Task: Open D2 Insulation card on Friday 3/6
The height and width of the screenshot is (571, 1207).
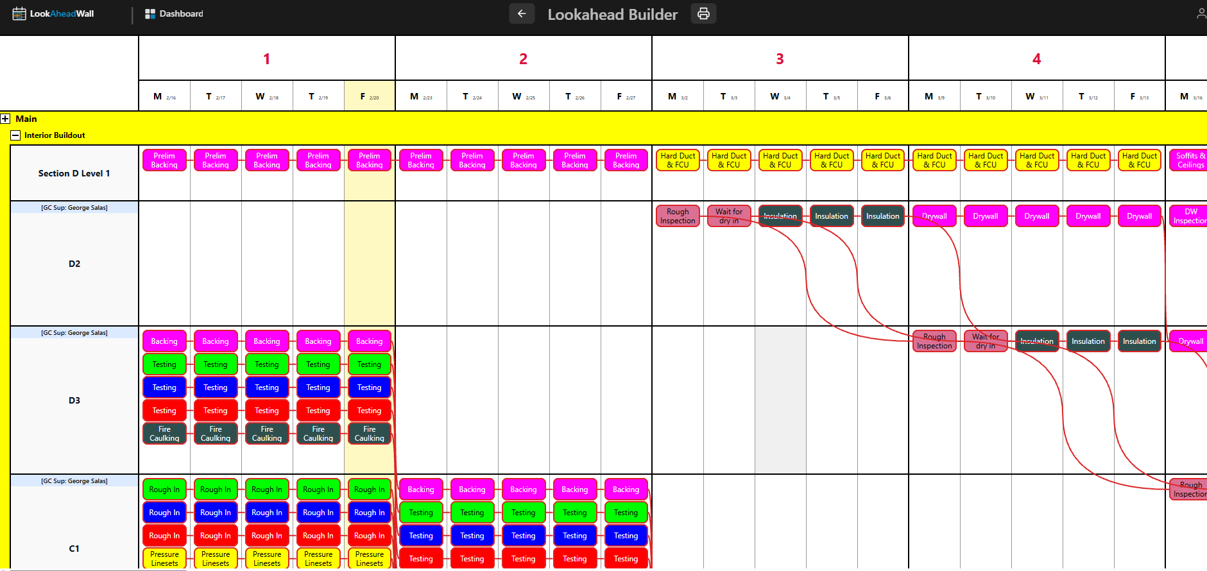Action: pyautogui.click(x=883, y=216)
